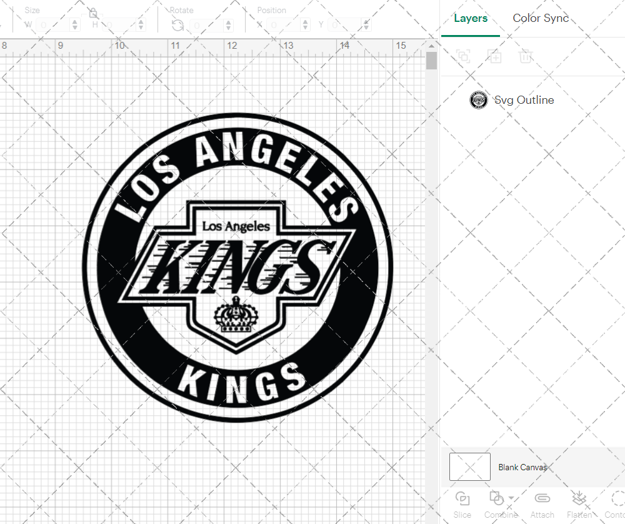
Task: Select the Blank Canvas swatch
Action: 470,467
